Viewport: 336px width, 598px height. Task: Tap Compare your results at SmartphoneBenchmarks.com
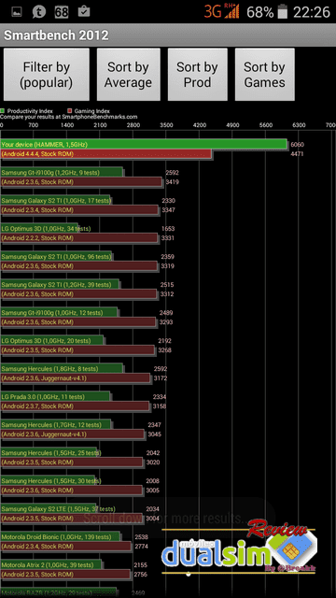point(69,117)
